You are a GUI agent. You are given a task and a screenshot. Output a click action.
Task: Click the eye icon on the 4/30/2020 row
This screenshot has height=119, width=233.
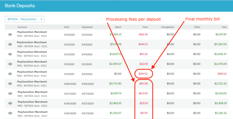10,84
